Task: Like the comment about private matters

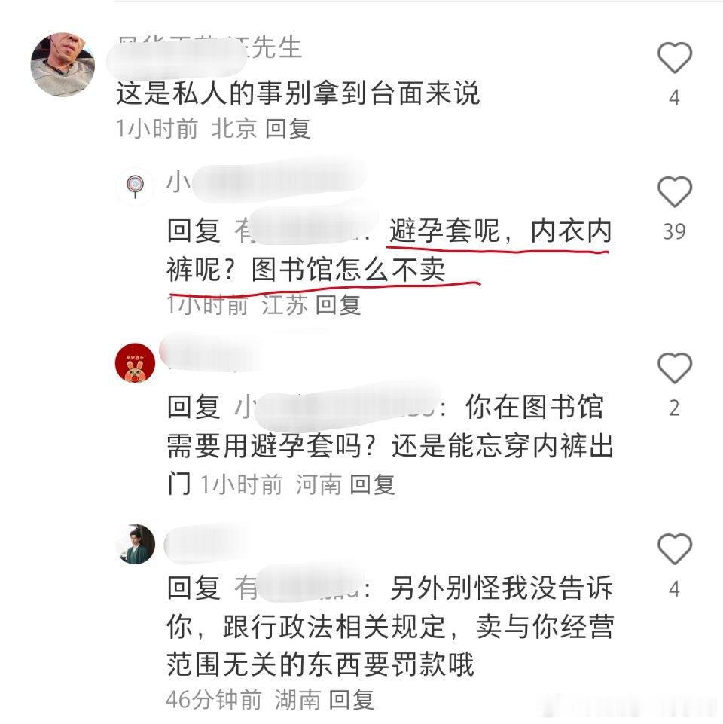Action: pyautogui.click(x=675, y=58)
